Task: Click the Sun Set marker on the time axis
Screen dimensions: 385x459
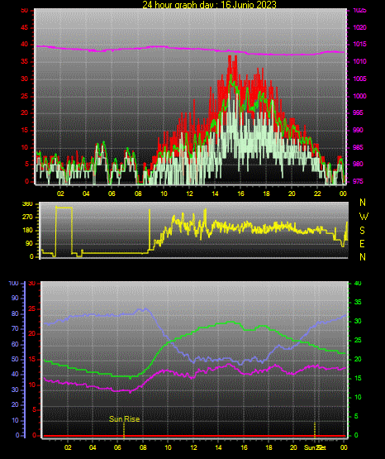Action: click(x=315, y=447)
